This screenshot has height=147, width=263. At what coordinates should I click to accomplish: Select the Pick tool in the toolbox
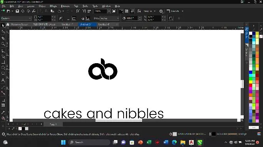(x=3, y=26)
